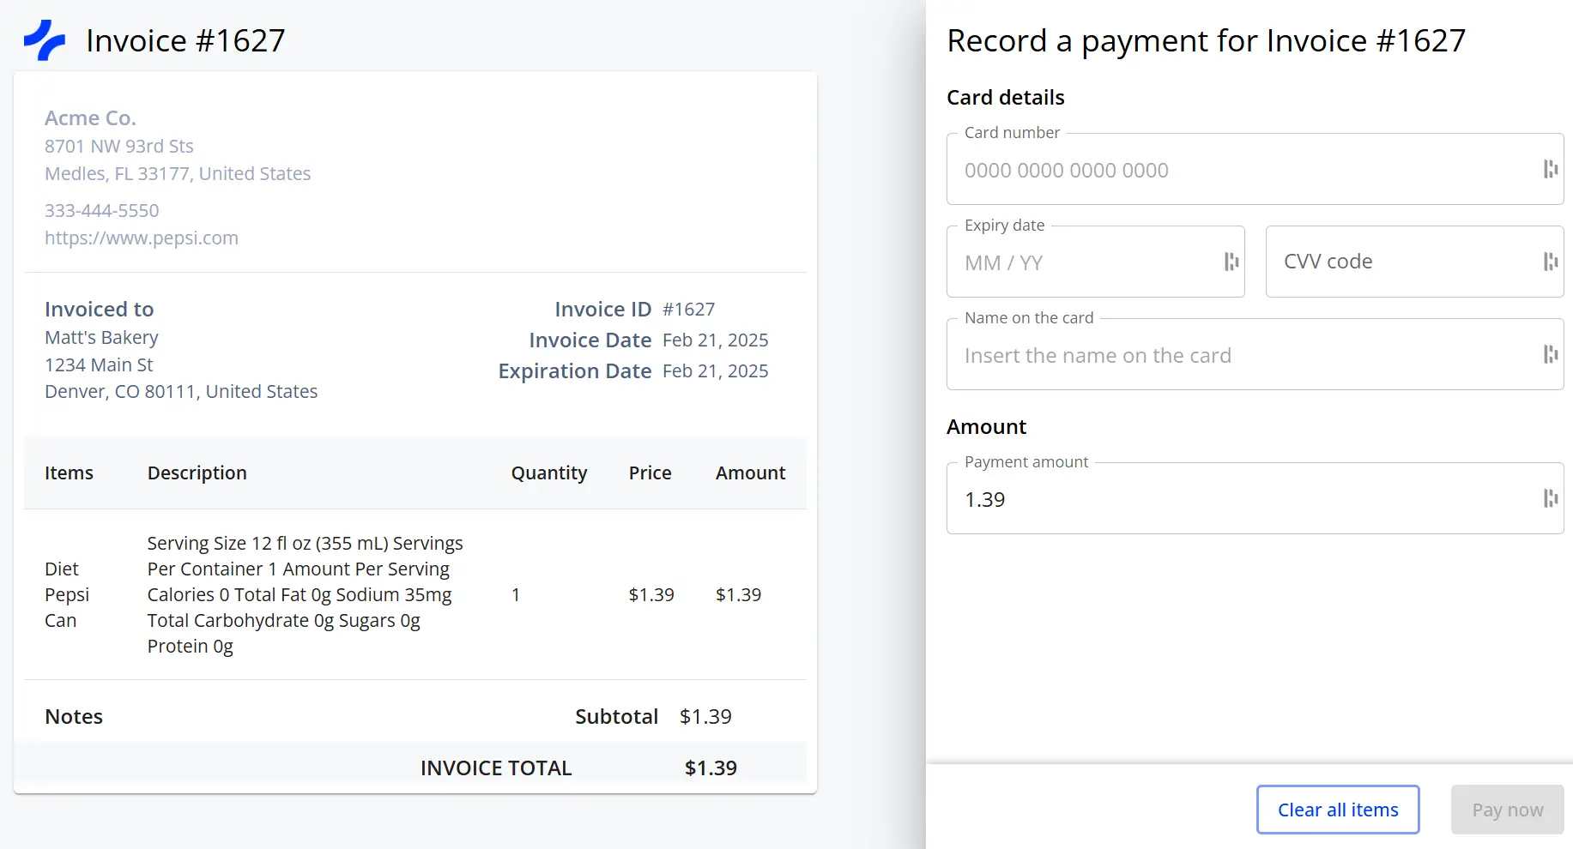This screenshot has height=849, width=1573.
Task: Click the Expiry date MM/YY field
Action: [1073, 262]
